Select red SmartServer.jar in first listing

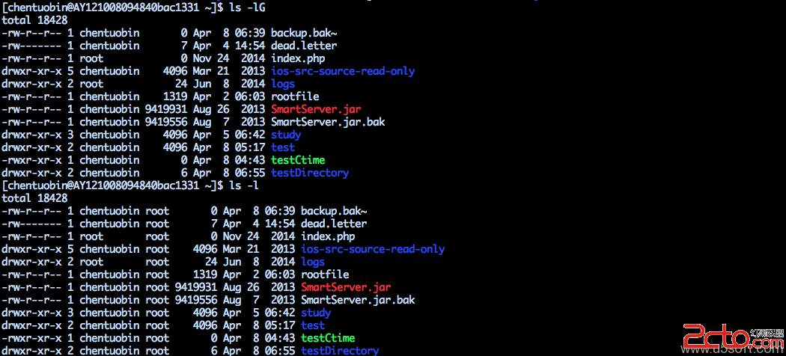click(x=316, y=109)
